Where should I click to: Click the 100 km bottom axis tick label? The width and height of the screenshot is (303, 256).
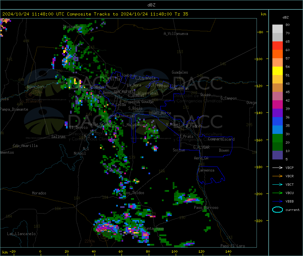coord(174,251)
